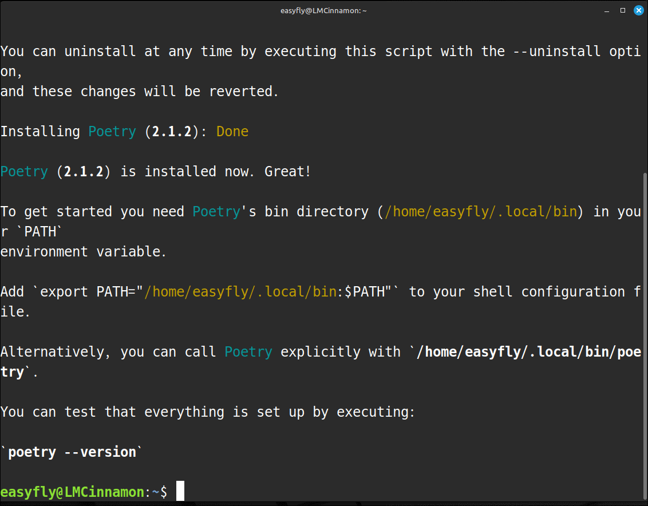Click 'Great!' at the end of the installed line
The height and width of the screenshot is (506, 648).
pos(287,172)
